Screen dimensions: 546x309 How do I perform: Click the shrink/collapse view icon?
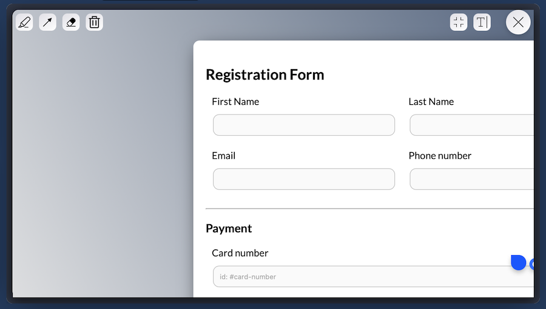pos(459,22)
